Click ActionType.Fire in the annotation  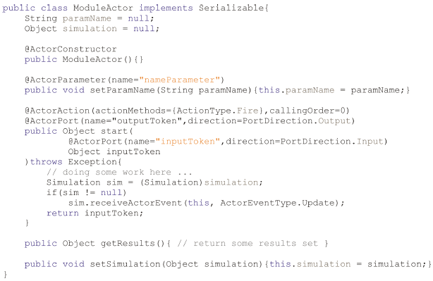click(218, 111)
